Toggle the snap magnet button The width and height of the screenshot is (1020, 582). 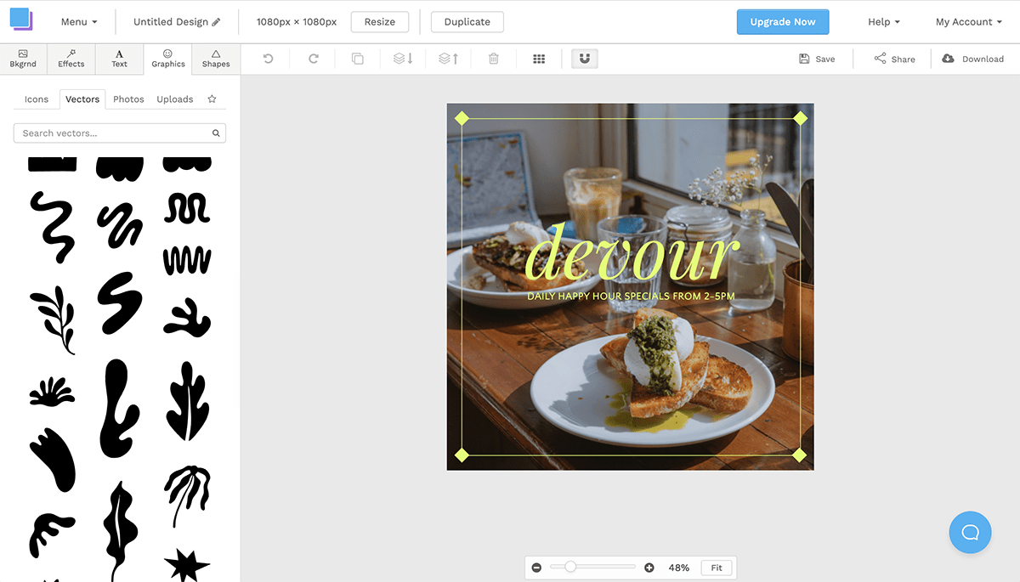point(585,59)
